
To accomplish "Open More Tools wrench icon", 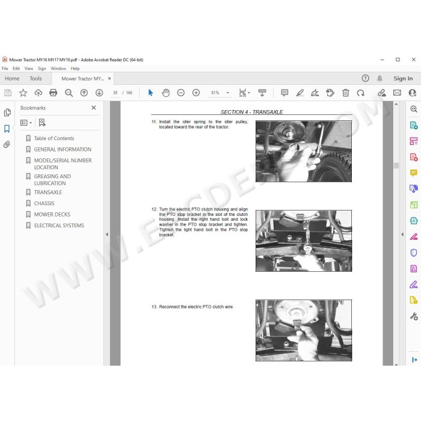I will (x=414, y=316).
